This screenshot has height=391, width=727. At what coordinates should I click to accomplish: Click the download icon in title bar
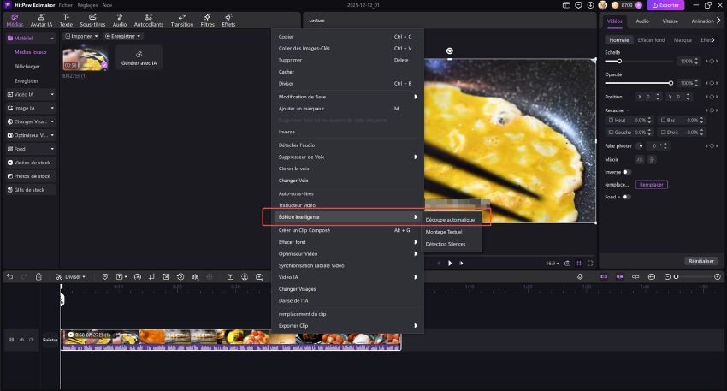[590, 5]
